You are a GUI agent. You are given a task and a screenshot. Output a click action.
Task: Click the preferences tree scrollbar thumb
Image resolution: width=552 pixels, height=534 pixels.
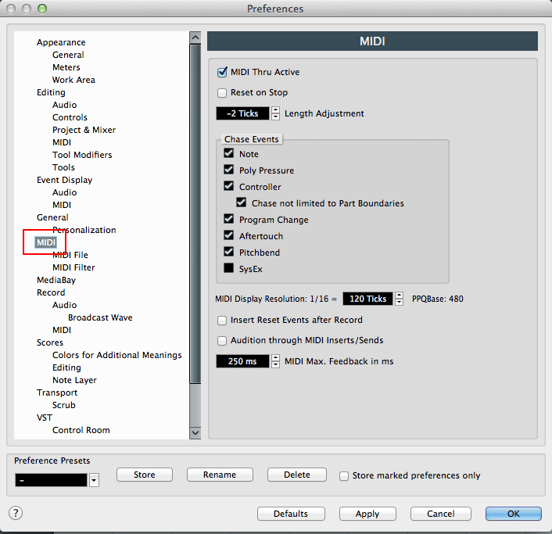click(x=195, y=213)
